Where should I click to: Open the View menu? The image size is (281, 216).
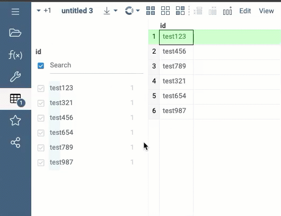pos(266,11)
